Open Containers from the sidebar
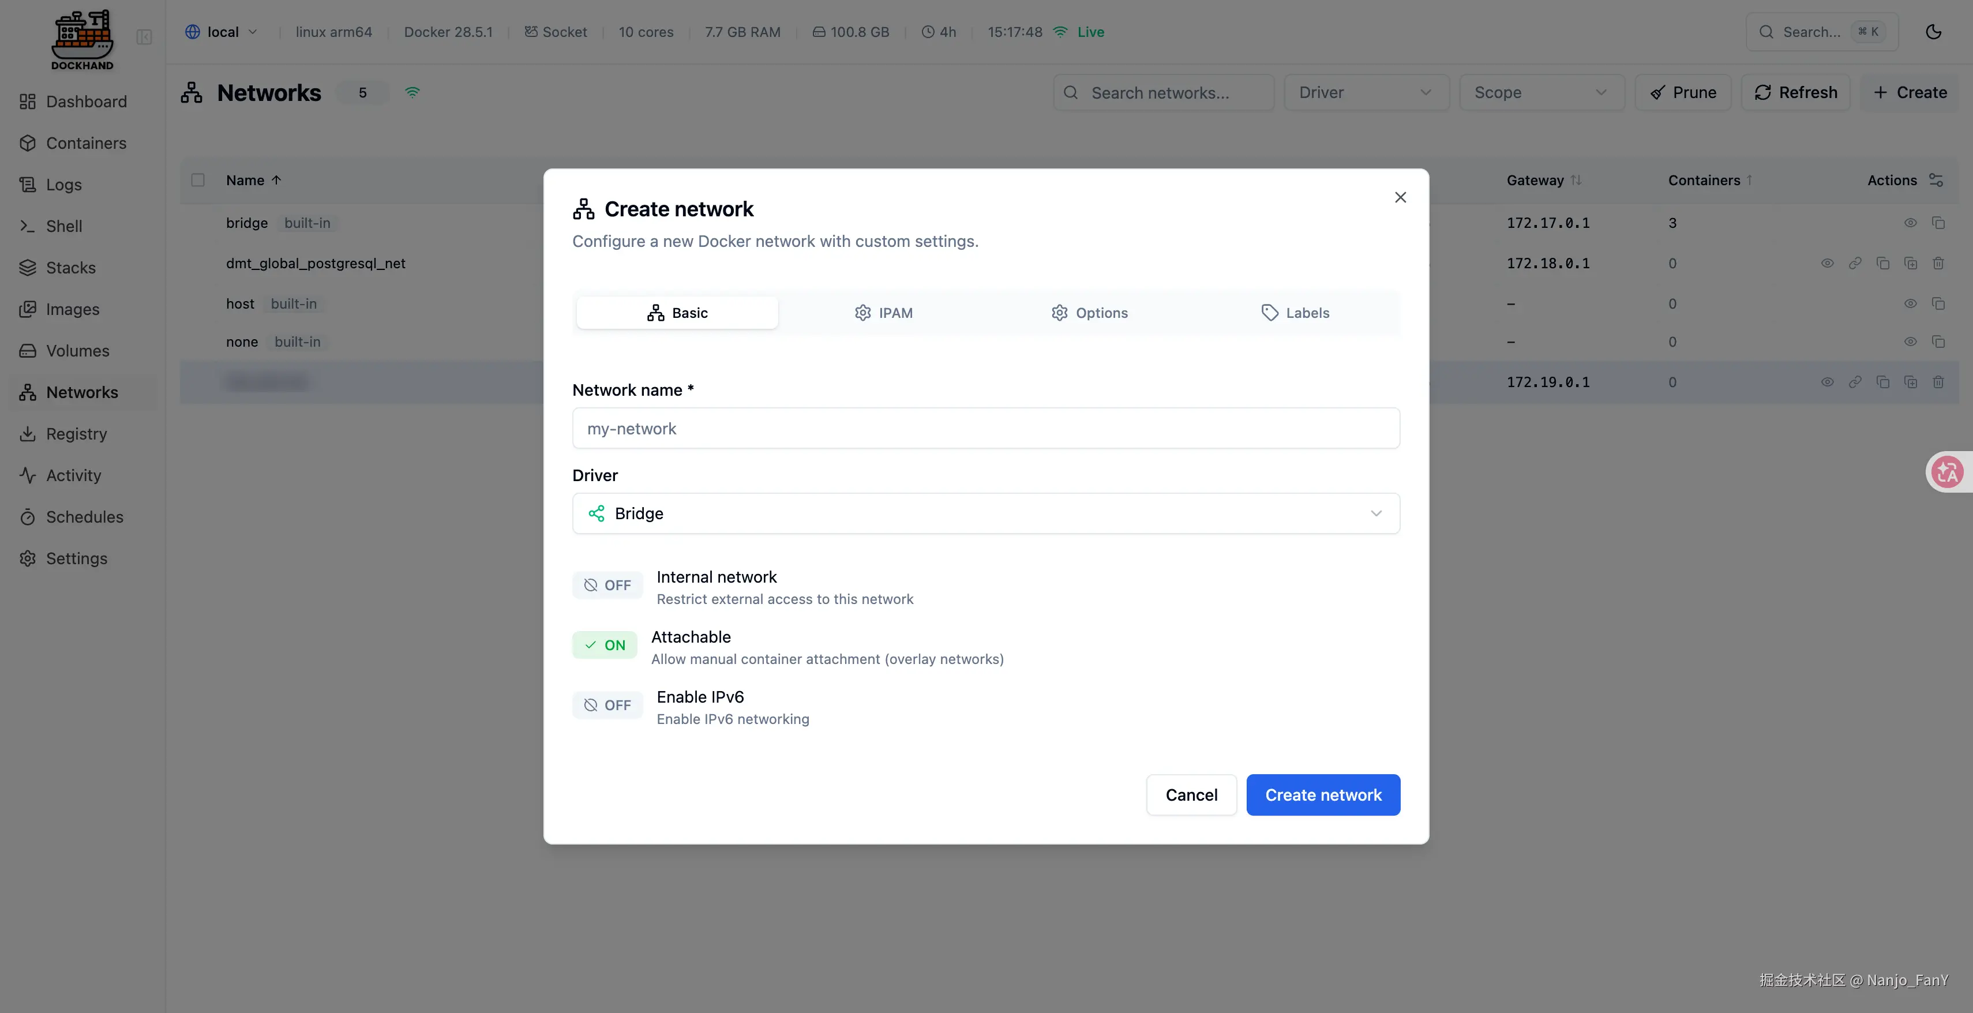Viewport: 1973px width, 1013px height. (x=82, y=143)
